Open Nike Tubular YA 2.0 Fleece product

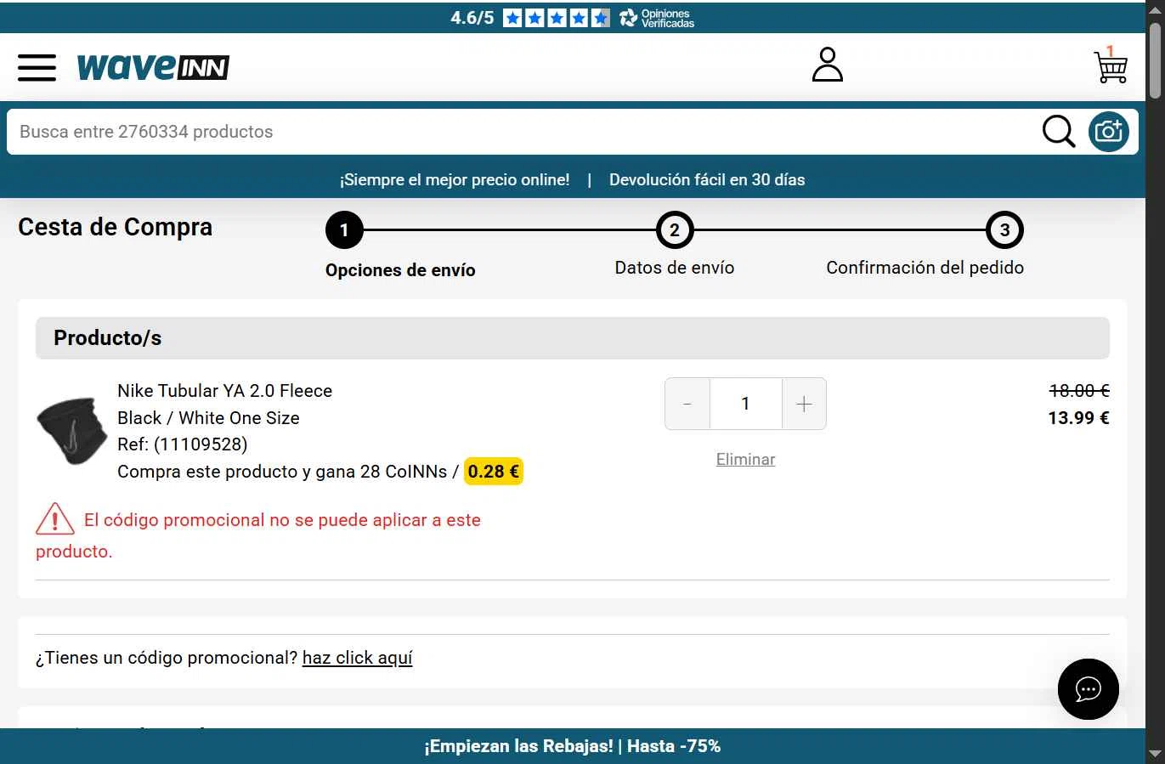click(x=224, y=391)
